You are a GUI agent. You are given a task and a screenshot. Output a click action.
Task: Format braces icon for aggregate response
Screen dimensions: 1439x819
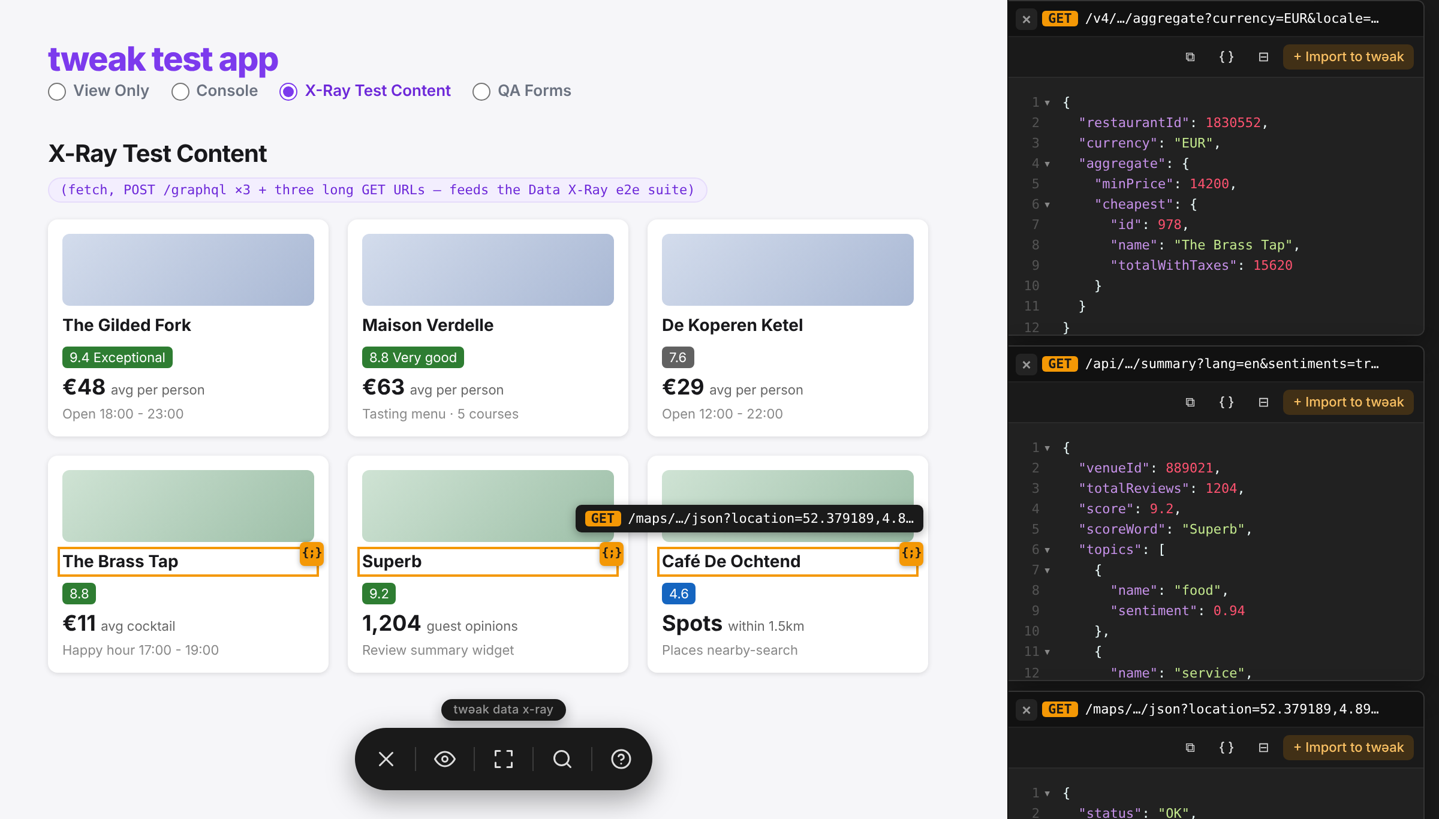pos(1227,57)
